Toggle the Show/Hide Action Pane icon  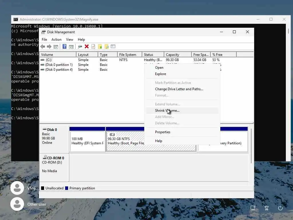[x=71, y=47]
